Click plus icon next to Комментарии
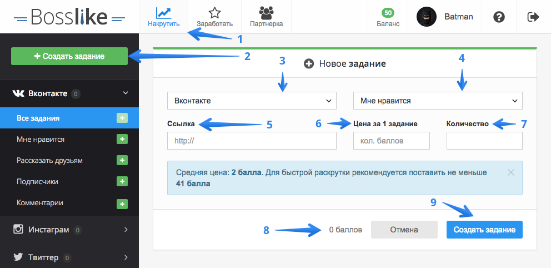Screen dimensions: 551x268 coord(122,204)
